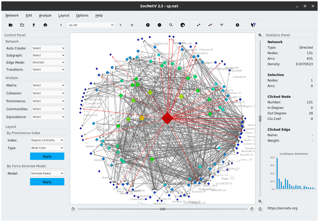Open the Layout menu
The height and width of the screenshot is (223, 320).
pyautogui.click(x=64, y=15)
